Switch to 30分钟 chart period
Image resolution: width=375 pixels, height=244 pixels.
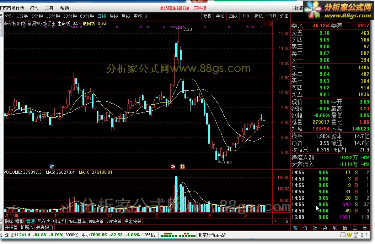coord(70,16)
